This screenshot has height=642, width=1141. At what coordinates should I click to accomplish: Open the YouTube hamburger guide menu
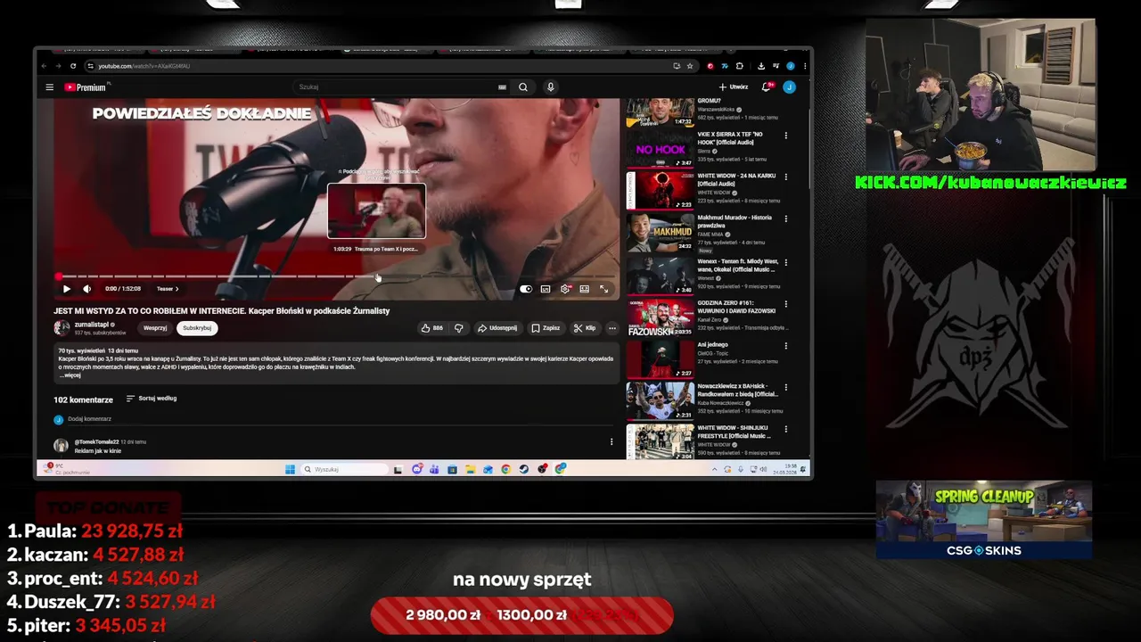[50, 87]
